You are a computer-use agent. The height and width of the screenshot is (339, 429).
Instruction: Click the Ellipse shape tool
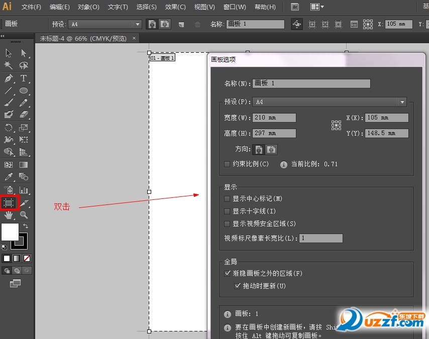(24, 91)
